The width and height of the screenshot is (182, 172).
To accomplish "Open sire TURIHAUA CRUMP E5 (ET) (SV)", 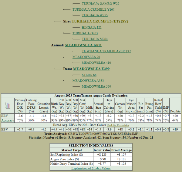I will pyautogui.click(x=100, y=21).
